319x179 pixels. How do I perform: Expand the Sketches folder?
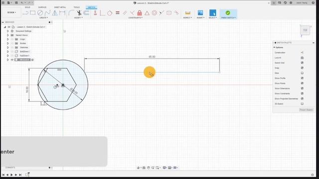coord(8,48)
